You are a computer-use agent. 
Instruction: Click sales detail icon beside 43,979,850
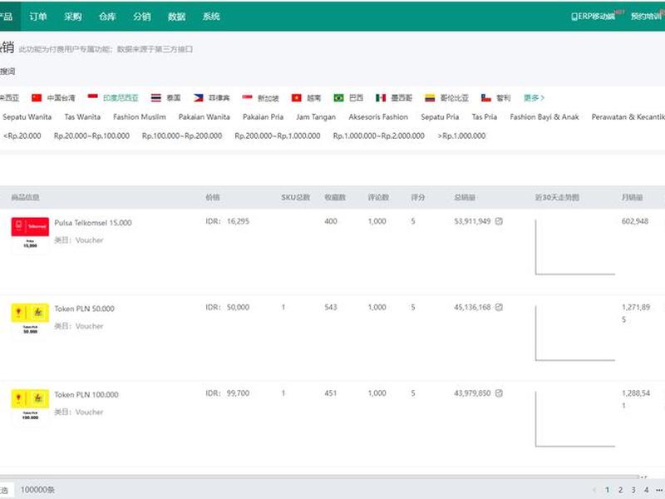(x=500, y=393)
